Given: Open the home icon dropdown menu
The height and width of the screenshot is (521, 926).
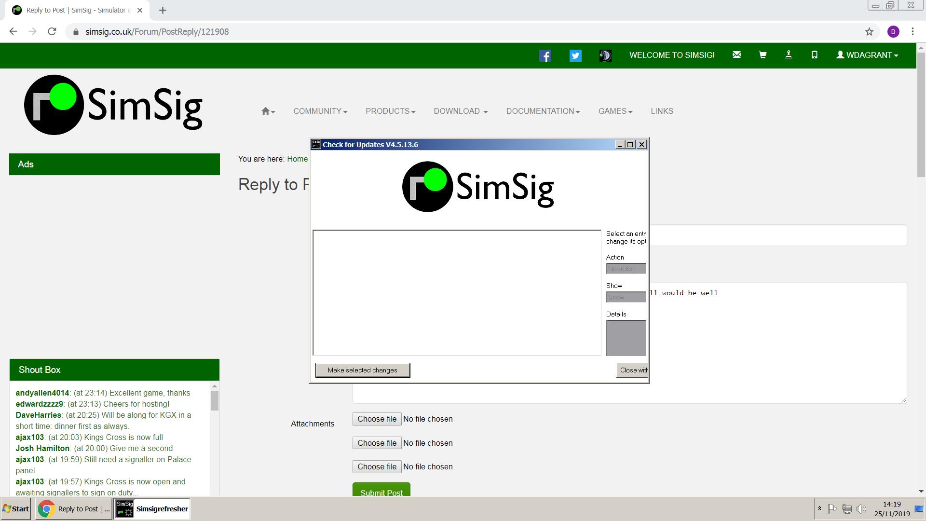Looking at the screenshot, I should (268, 111).
